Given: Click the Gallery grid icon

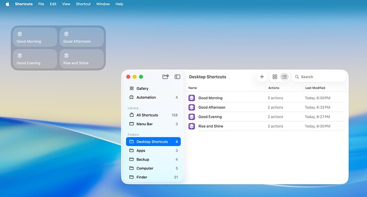Looking at the screenshot, I should coord(131,88).
